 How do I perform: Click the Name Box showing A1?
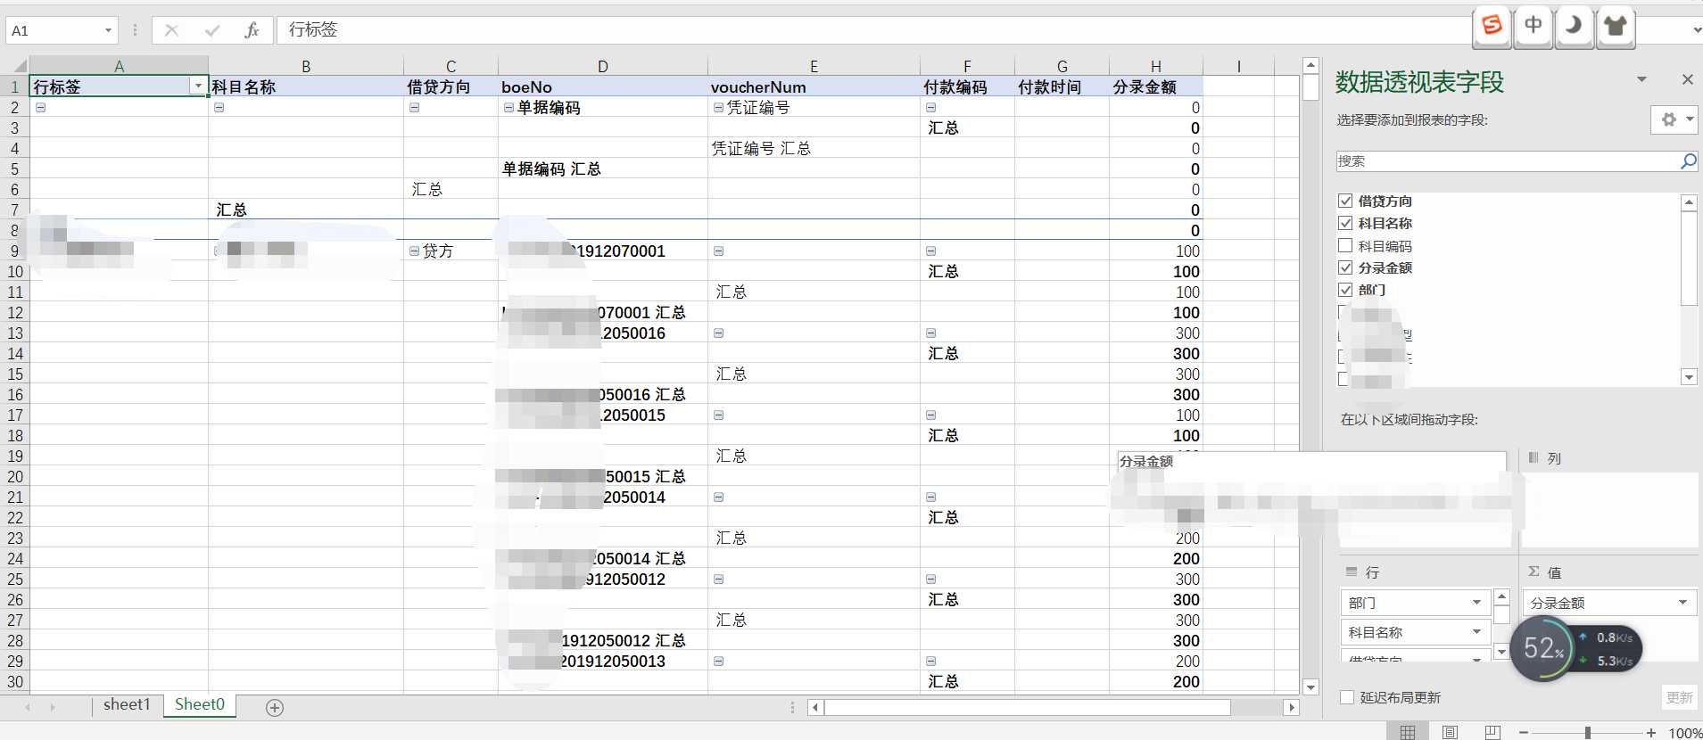(x=52, y=30)
